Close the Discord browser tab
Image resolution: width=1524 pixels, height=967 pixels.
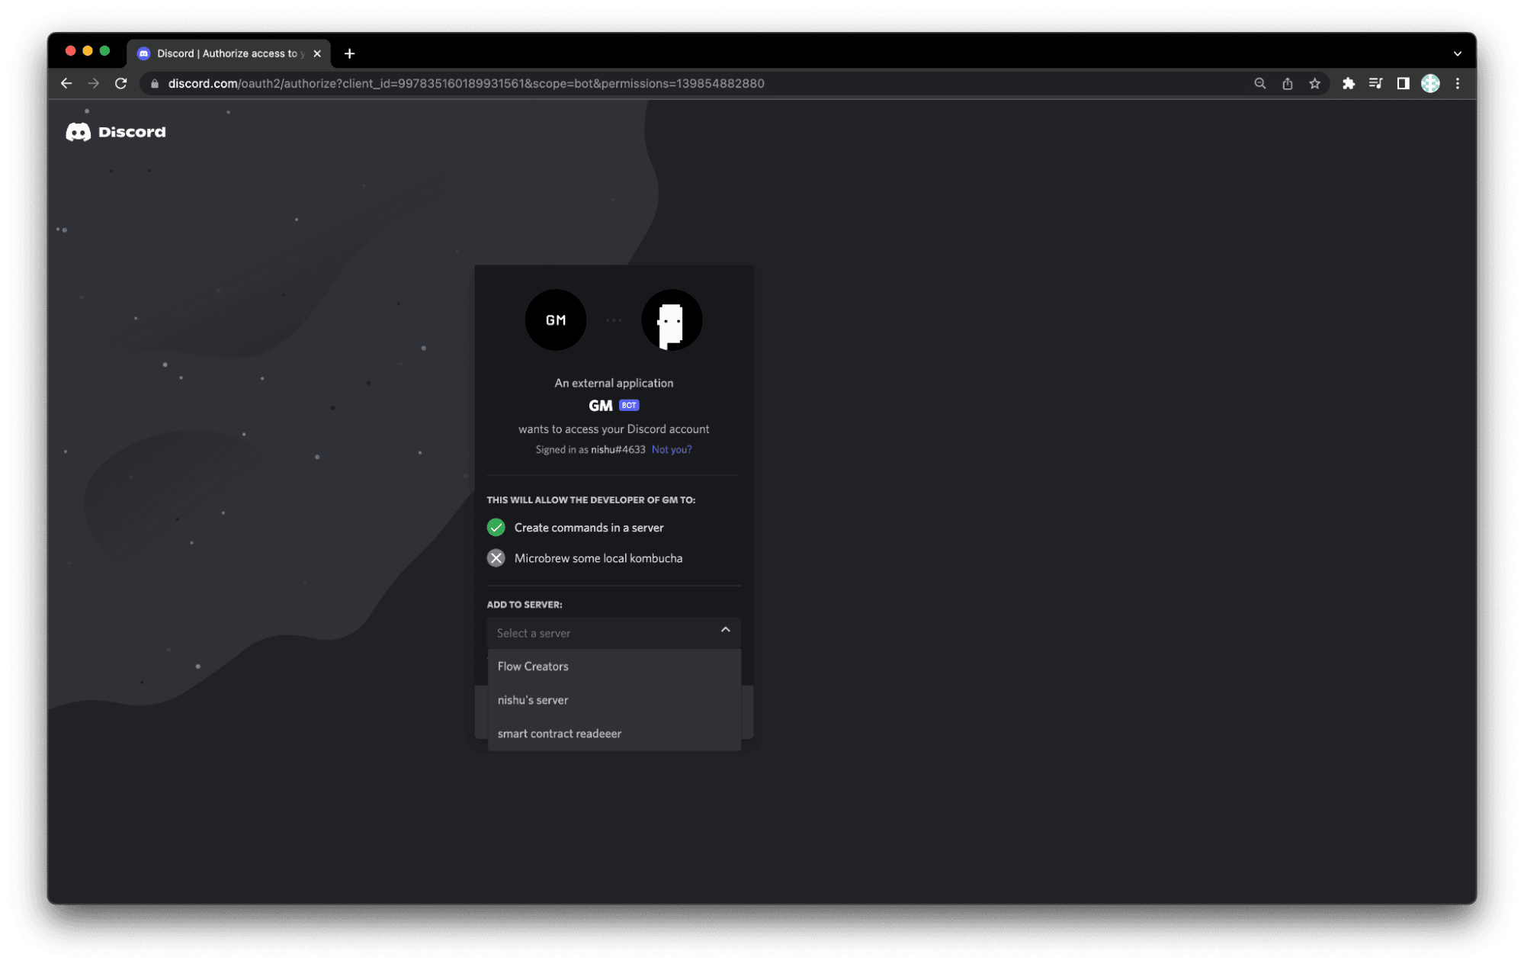(x=317, y=53)
